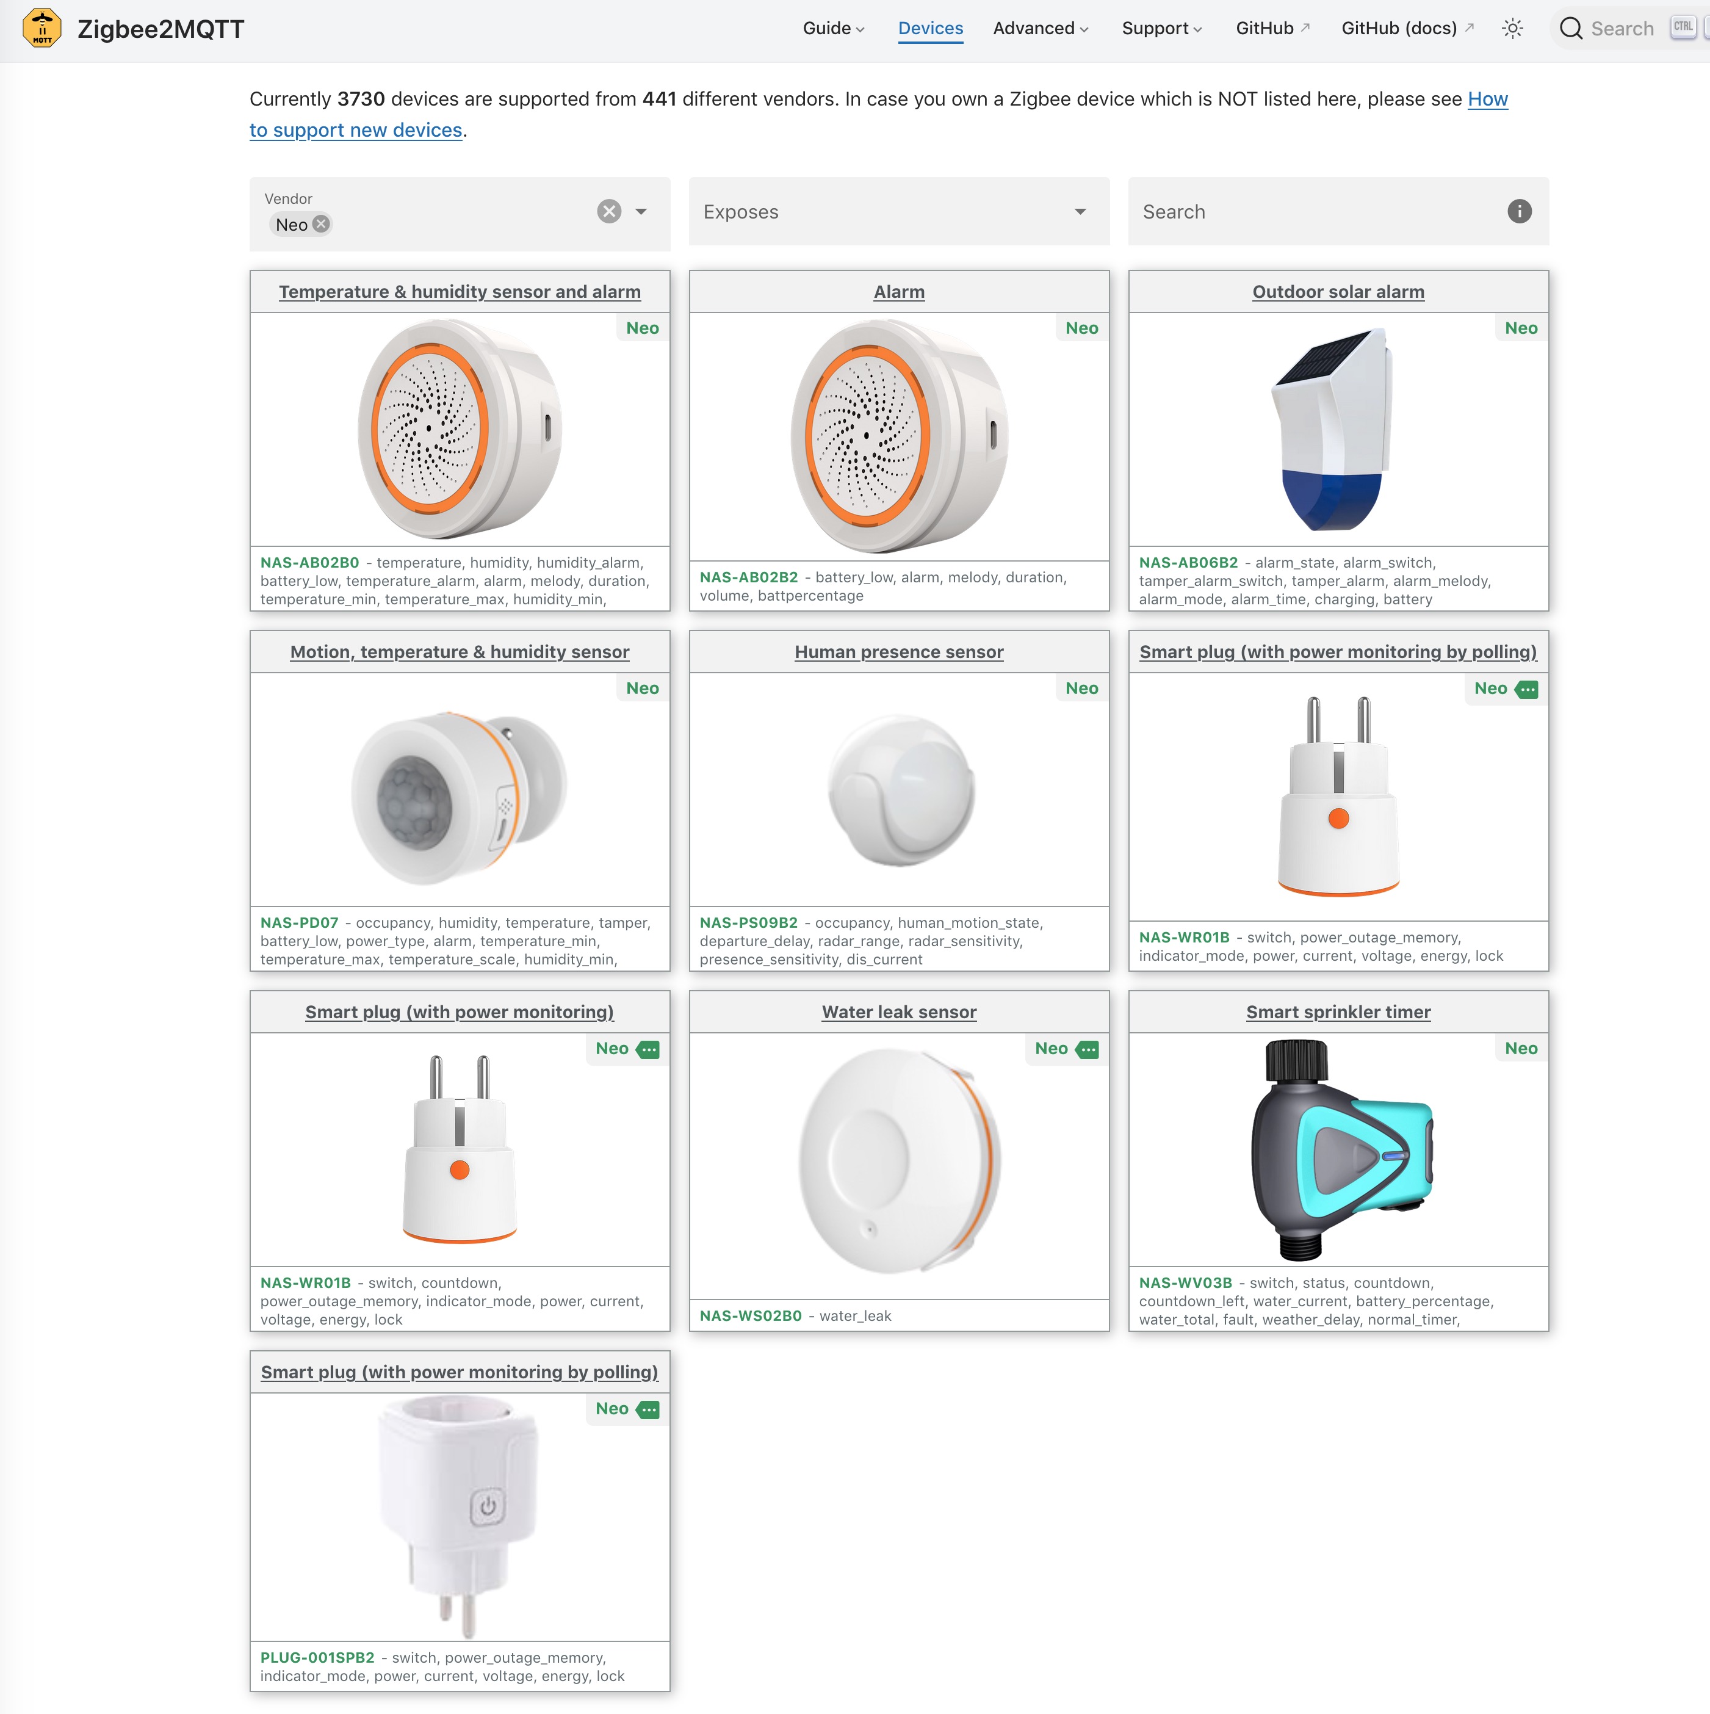Go to the Devices tab
The width and height of the screenshot is (1710, 1714).
929,29
